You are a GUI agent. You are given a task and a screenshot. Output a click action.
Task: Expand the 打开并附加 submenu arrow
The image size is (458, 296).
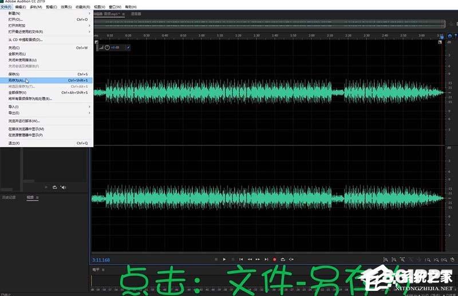pyautogui.click(x=89, y=26)
